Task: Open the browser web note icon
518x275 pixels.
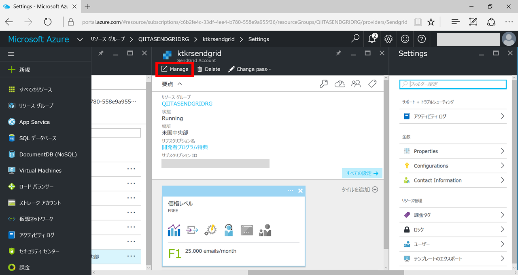Action: point(473,22)
